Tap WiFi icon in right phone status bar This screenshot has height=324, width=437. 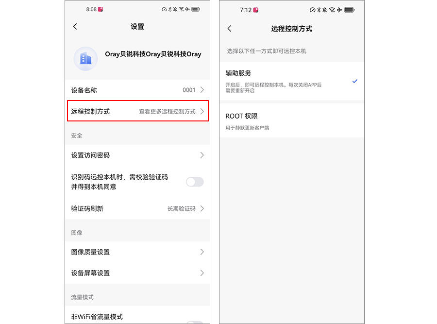(x=332, y=10)
